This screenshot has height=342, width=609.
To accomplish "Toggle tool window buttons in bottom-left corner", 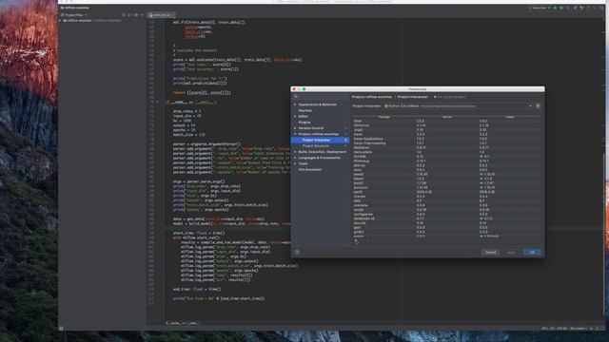I will 61,328.
